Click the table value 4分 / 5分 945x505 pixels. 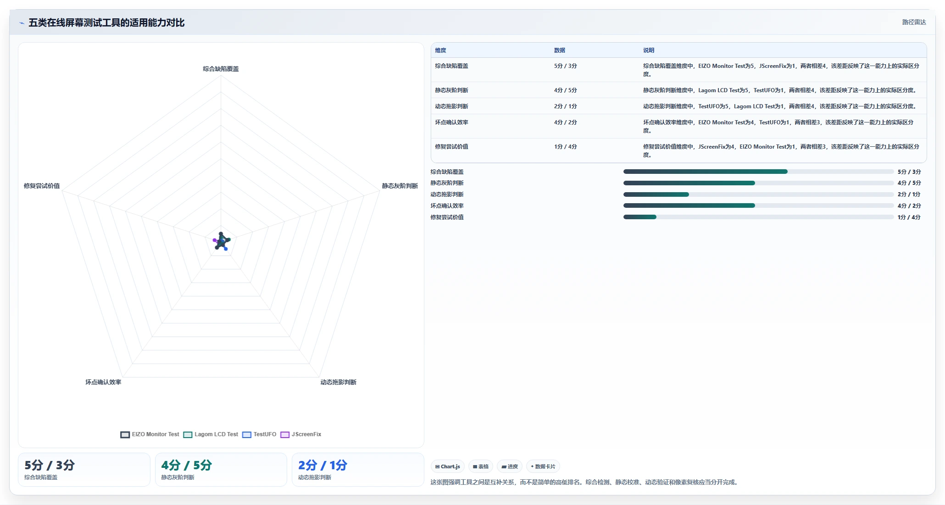pos(565,90)
